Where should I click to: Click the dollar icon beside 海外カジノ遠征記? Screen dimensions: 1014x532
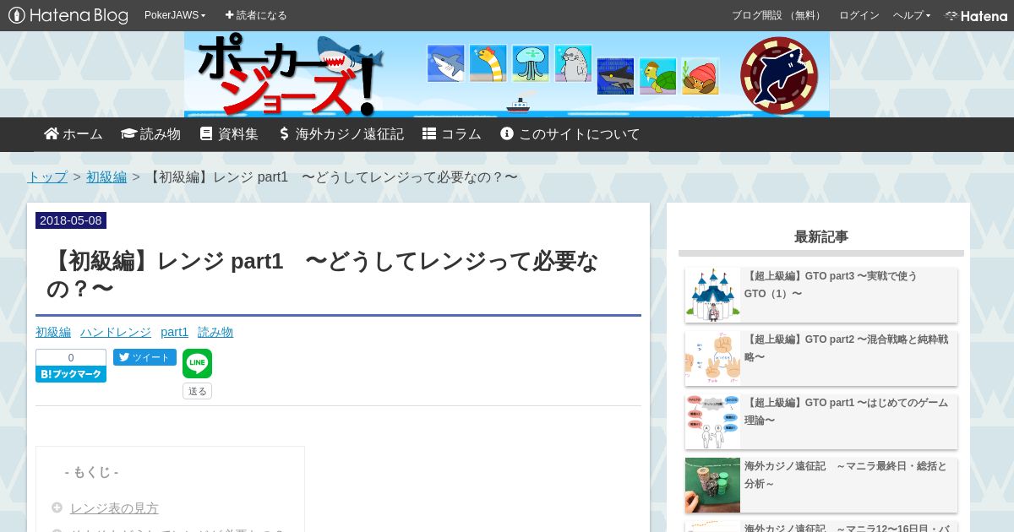[284, 133]
